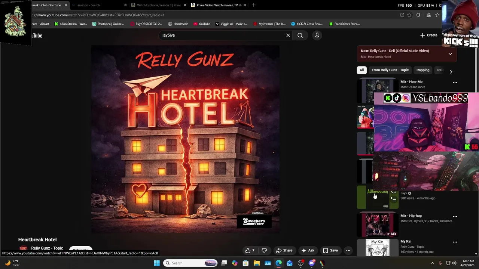
Task: Open the volume speaker tray icon
Action: point(454,263)
